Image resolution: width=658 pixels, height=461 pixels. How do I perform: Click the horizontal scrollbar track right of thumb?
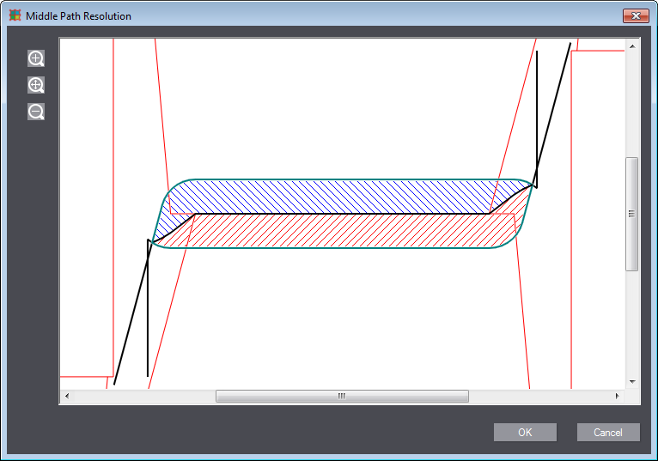541,396
